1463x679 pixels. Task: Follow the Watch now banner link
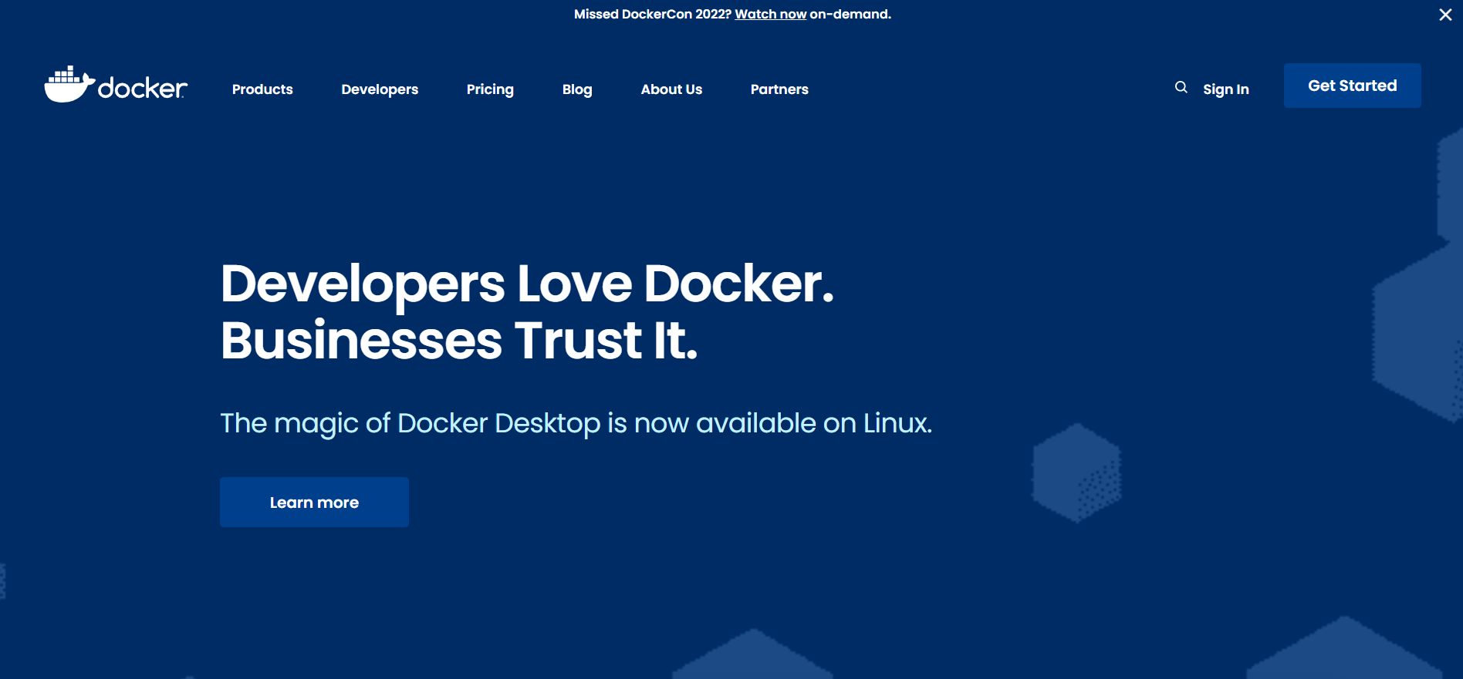point(770,14)
